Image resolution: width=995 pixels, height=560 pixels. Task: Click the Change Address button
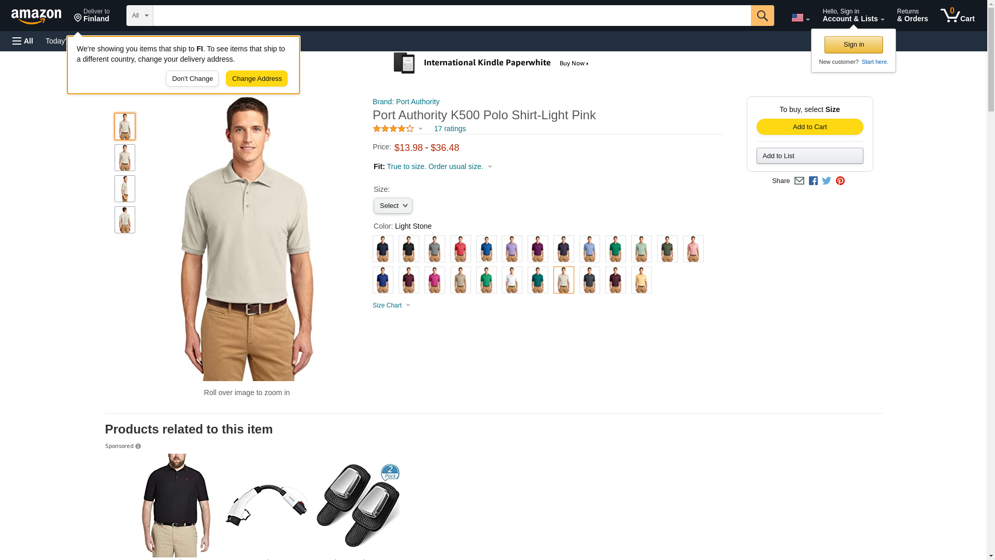tap(257, 79)
